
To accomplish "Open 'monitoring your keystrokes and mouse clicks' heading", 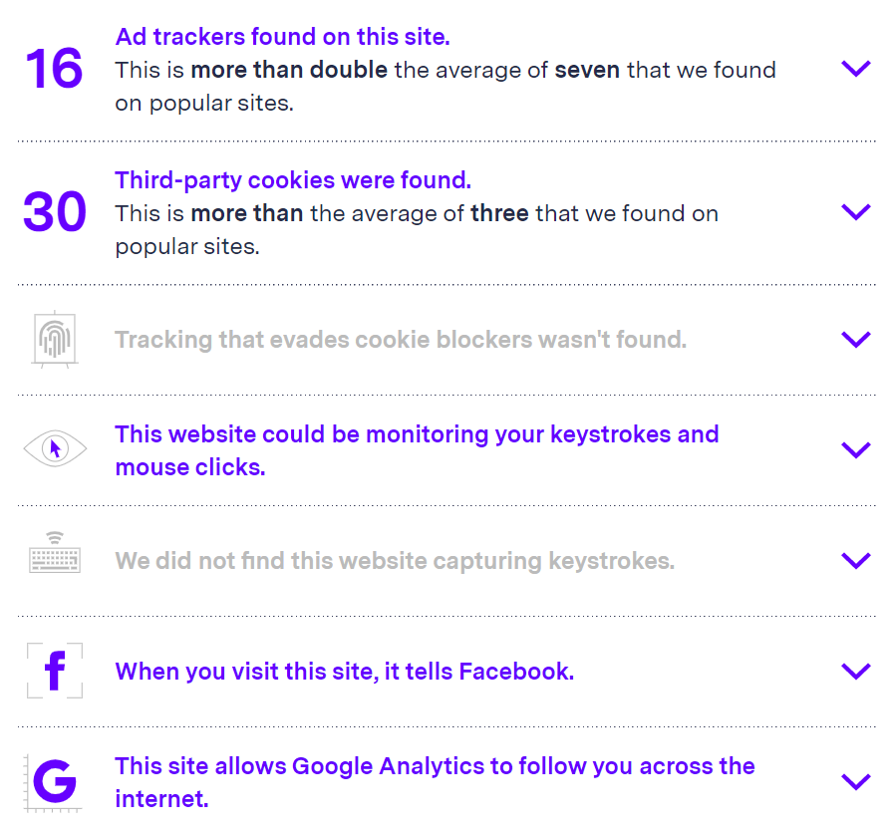I will tap(418, 450).
